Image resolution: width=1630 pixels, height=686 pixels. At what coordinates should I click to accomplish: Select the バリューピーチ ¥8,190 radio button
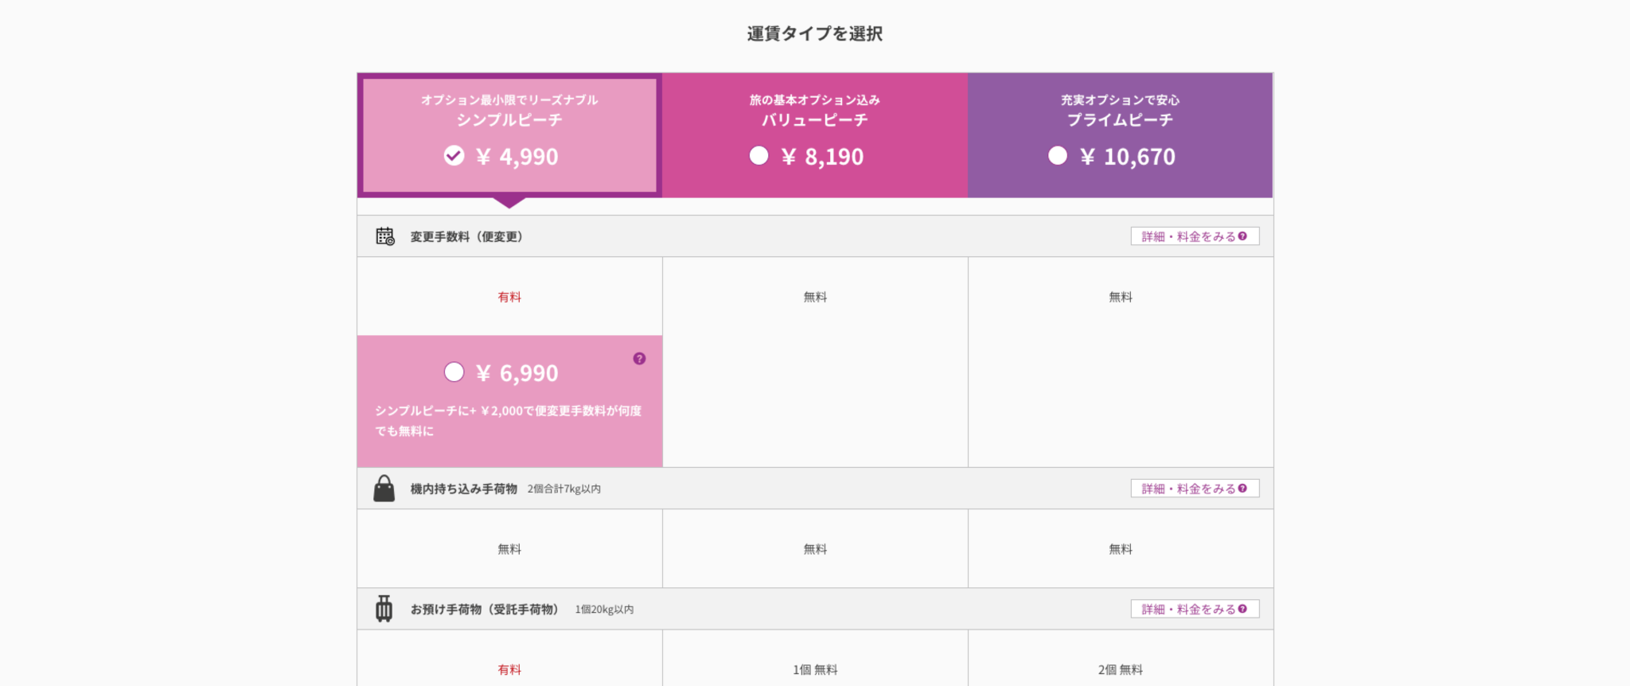(759, 155)
